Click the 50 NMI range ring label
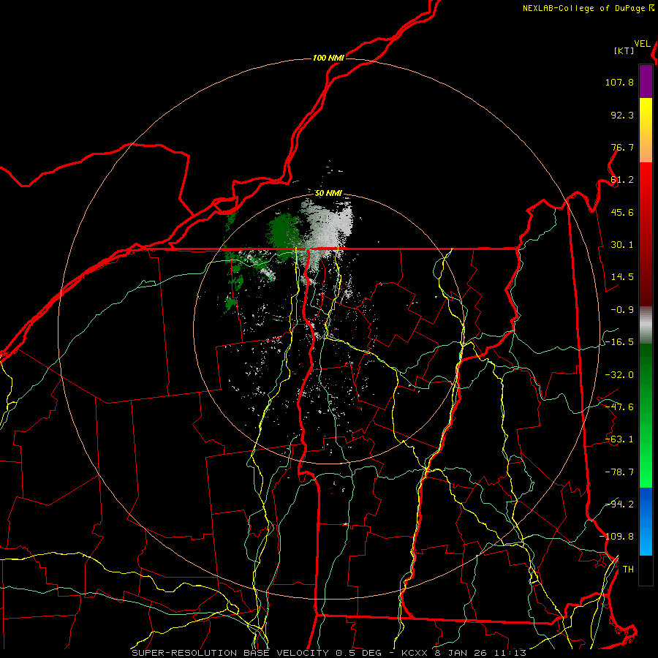Screen dimensions: 658x658 [328, 194]
